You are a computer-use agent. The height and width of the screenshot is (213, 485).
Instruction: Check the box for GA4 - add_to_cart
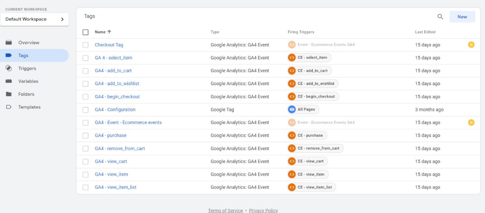86,71
